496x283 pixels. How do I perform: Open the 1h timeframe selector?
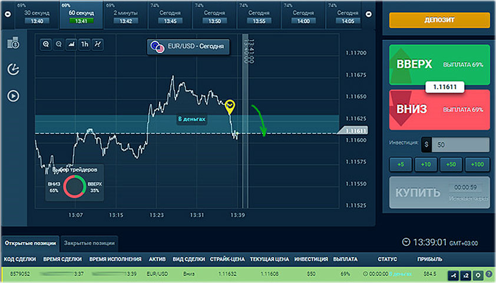click(x=84, y=44)
